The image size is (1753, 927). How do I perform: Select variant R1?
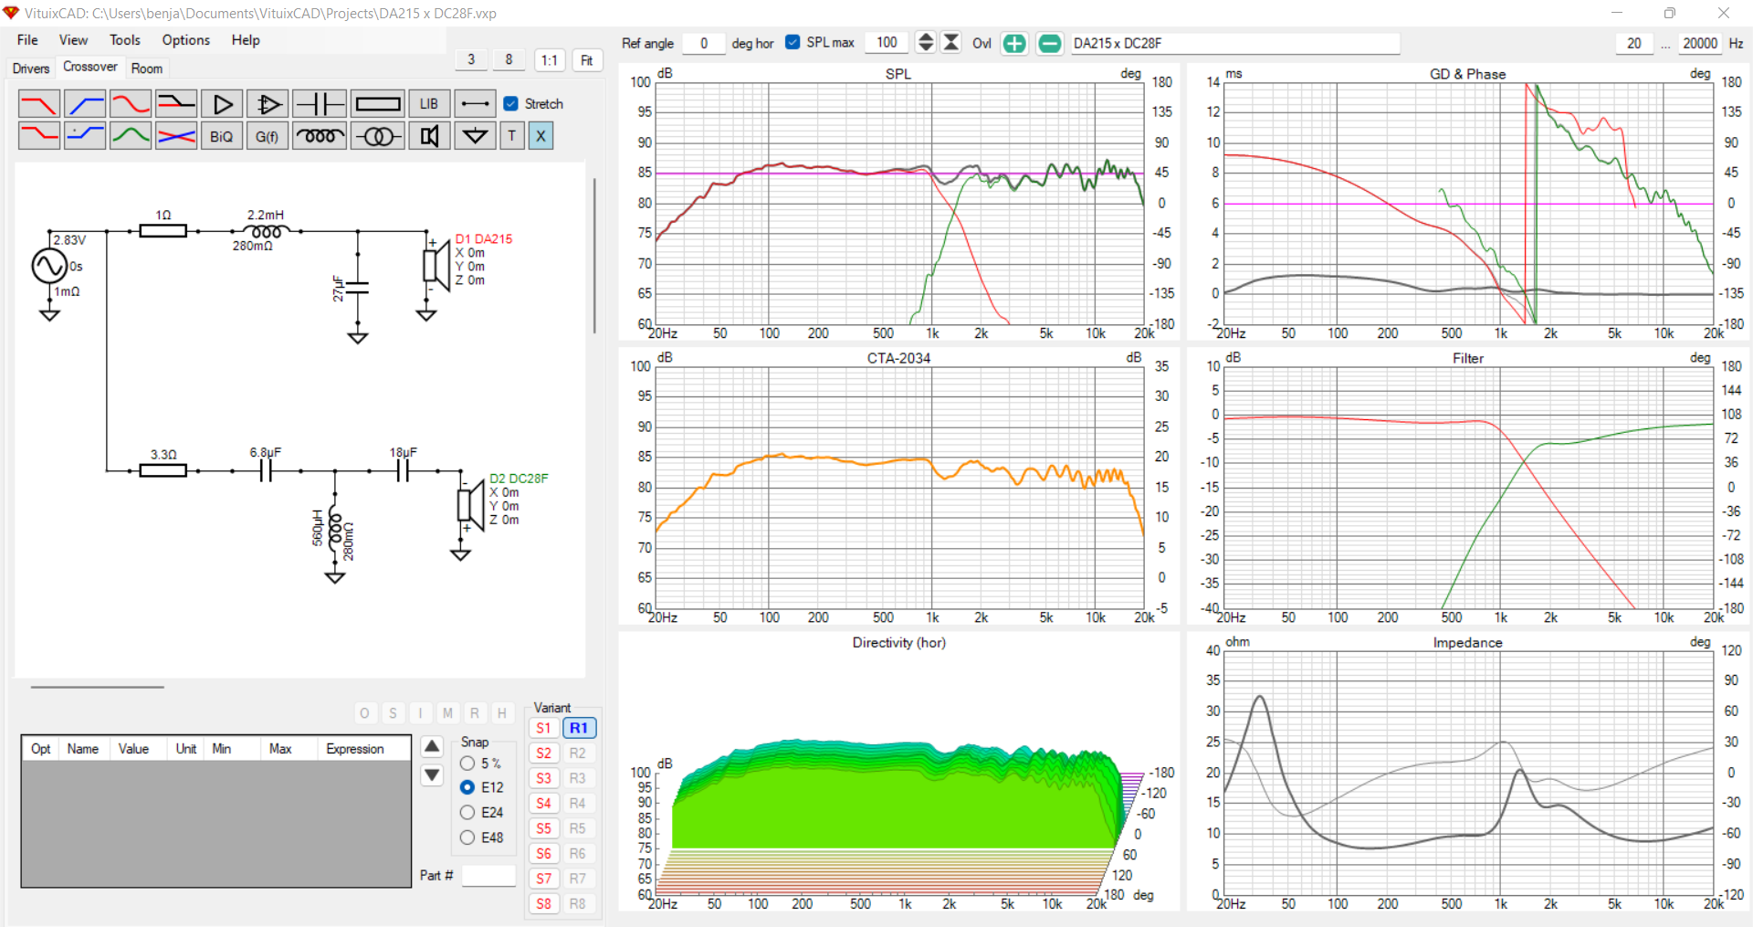pos(579,728)
